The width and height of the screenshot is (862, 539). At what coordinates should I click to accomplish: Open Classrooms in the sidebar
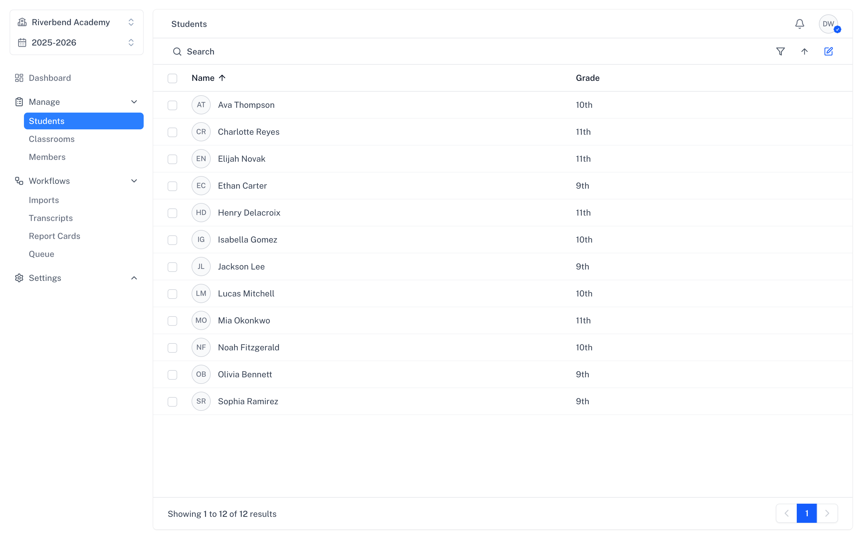coord(52,139)
